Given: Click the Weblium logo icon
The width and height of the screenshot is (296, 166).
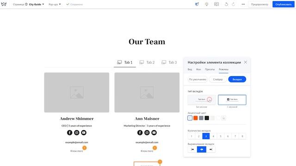Looking at the screenshot, I should point(4,4).
